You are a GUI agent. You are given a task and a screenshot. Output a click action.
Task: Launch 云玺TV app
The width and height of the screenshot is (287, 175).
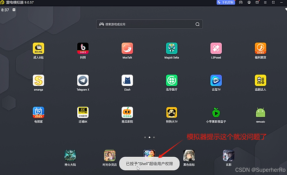tap(216, 80)
